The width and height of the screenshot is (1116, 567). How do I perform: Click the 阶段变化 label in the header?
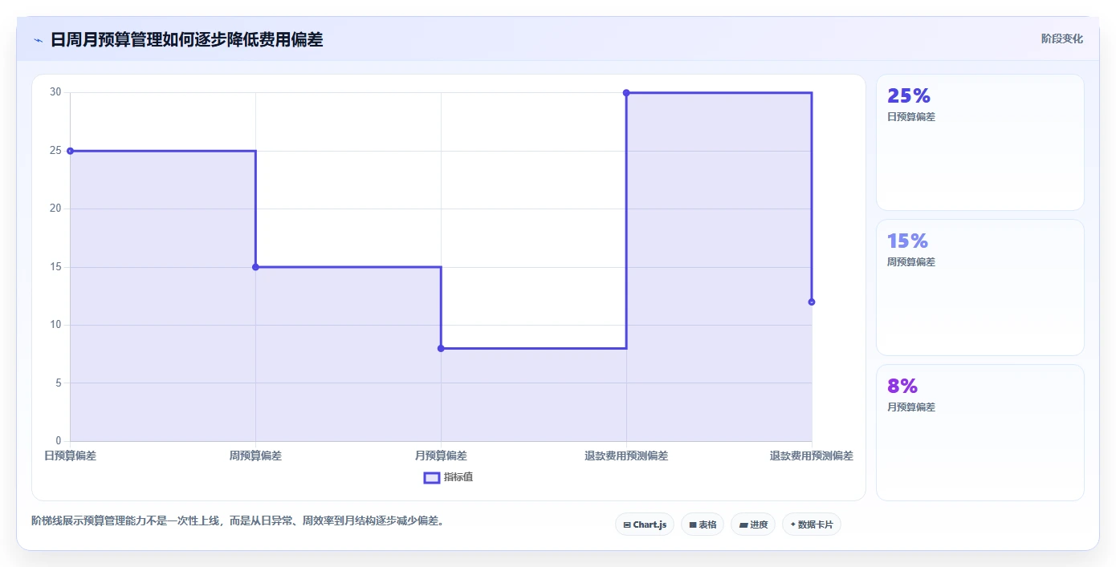tap(1062, 38)
